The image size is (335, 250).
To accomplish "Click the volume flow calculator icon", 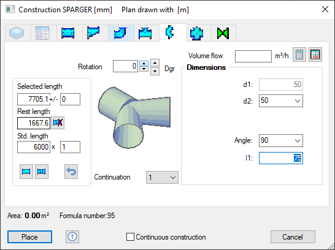I will click(299, 55).
